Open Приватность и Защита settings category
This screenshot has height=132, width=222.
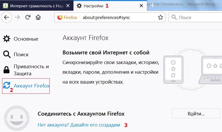(x=26, y=70)
